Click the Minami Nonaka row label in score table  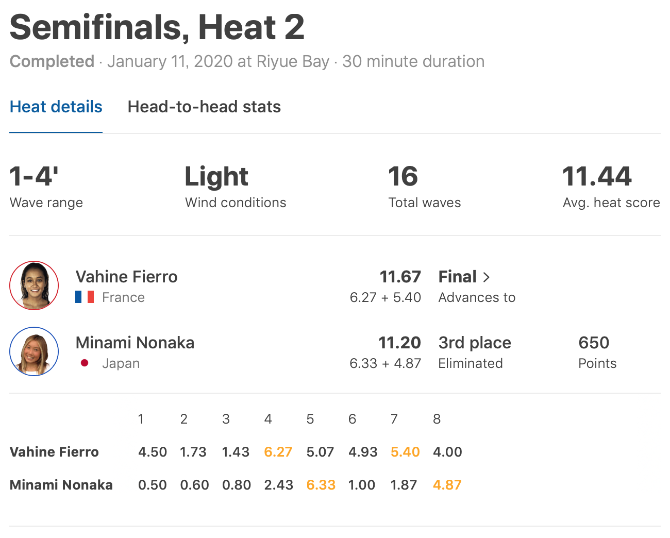pyautogui.click(x=61, y=485)
